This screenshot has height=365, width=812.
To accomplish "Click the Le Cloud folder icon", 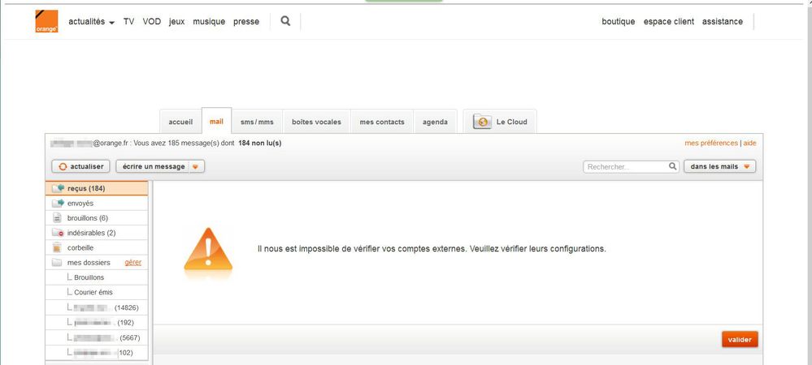I will pyautogui.click(x=482, y=122).
